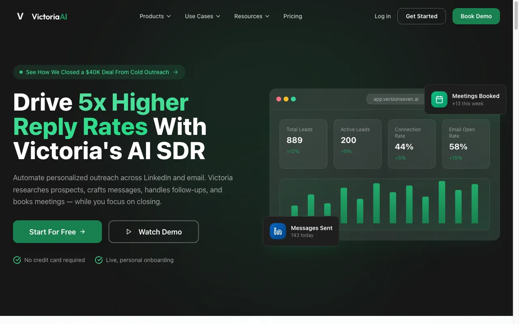Click the VictoriaAI brand name link

(x=49, y=17)
